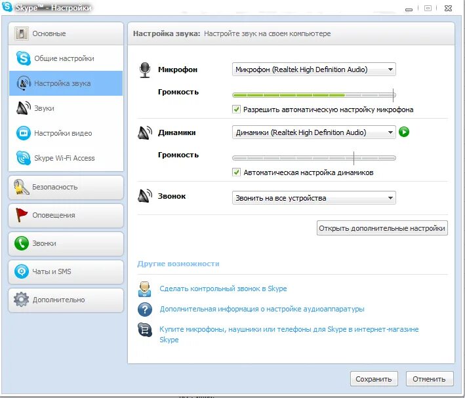Click the Отменить button
This screenshot has height=398, width=465.
coord(430,379)
